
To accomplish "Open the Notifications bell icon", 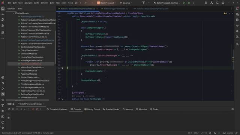I will click(237, 9).
